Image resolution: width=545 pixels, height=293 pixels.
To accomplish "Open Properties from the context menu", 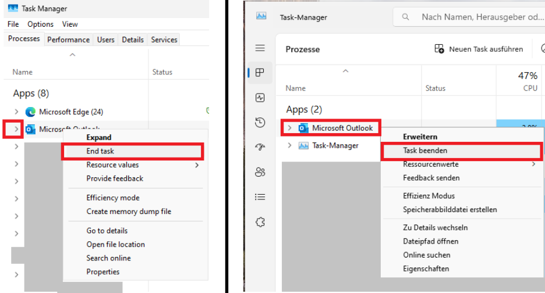I will point(103,272).
